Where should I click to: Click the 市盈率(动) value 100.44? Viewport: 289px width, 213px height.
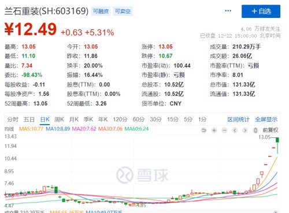point(182,66)
